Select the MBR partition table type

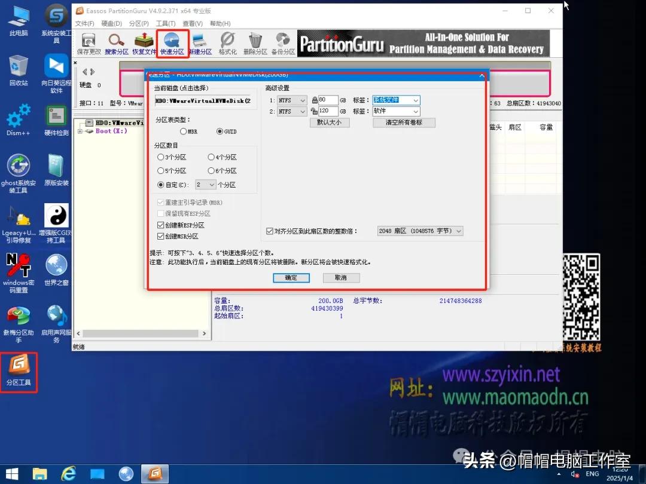click(x=184, y=131)
